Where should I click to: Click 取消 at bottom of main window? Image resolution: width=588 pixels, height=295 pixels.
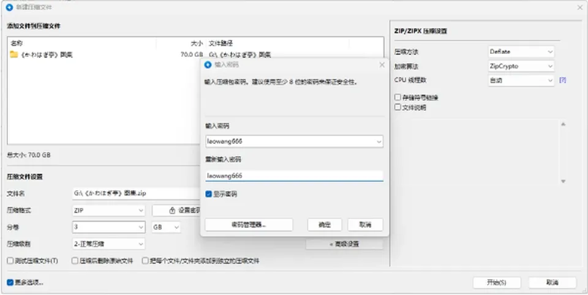(x=552, y=283)
